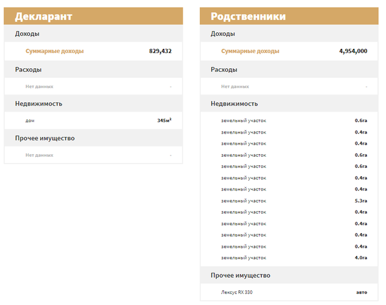The image size is (386, 305).
Task: Select Суммарные доходы in the Родственники panel
Action: coord(250,51)
